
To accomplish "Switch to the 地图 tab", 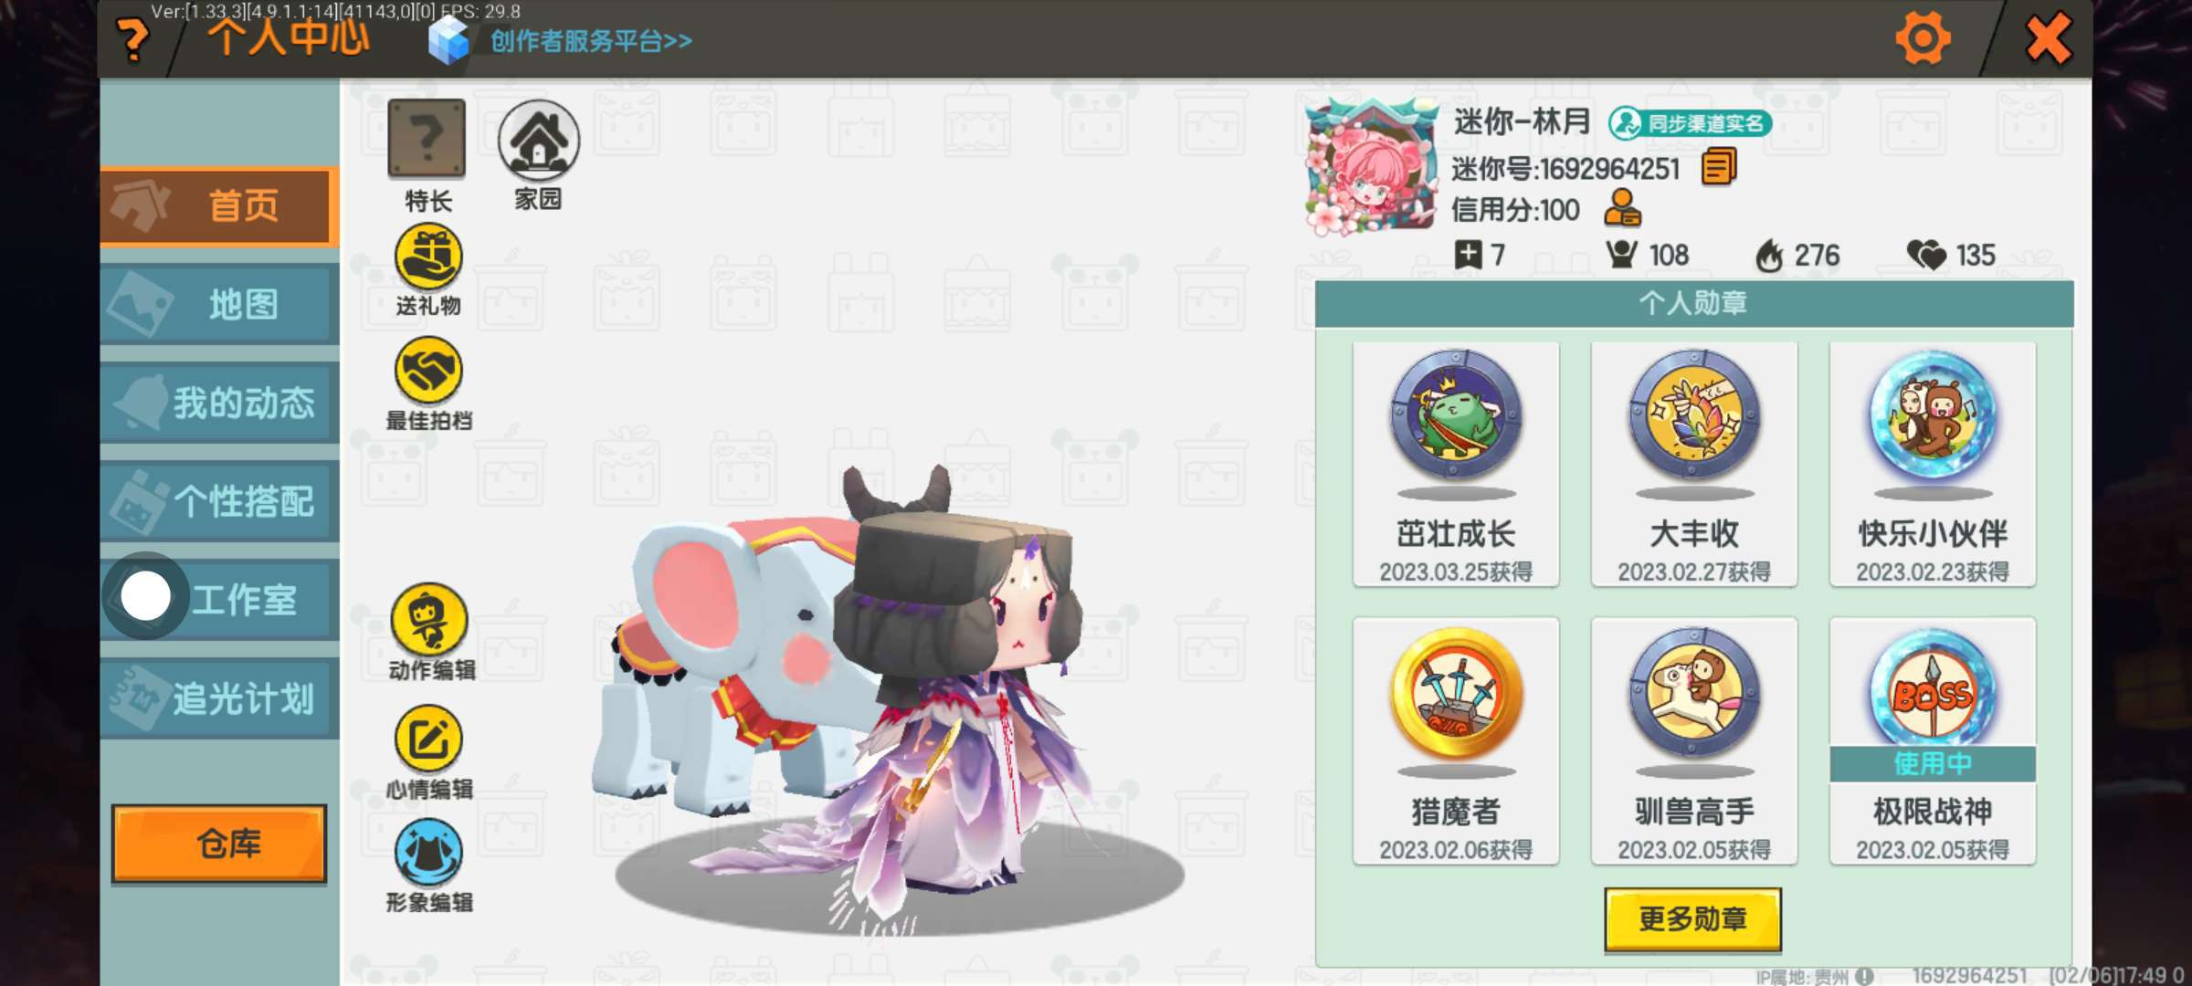I will [219, 304].
